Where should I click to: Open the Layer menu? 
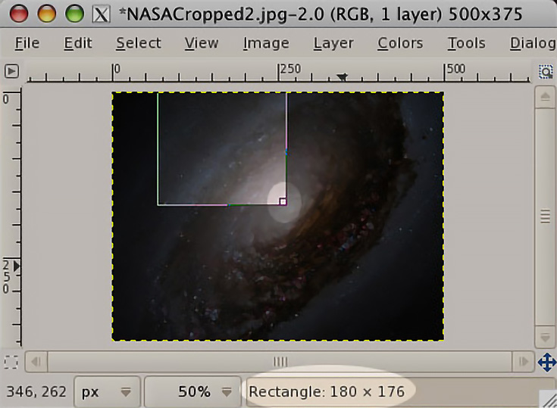pyautogui.click(x=333, y=43)
